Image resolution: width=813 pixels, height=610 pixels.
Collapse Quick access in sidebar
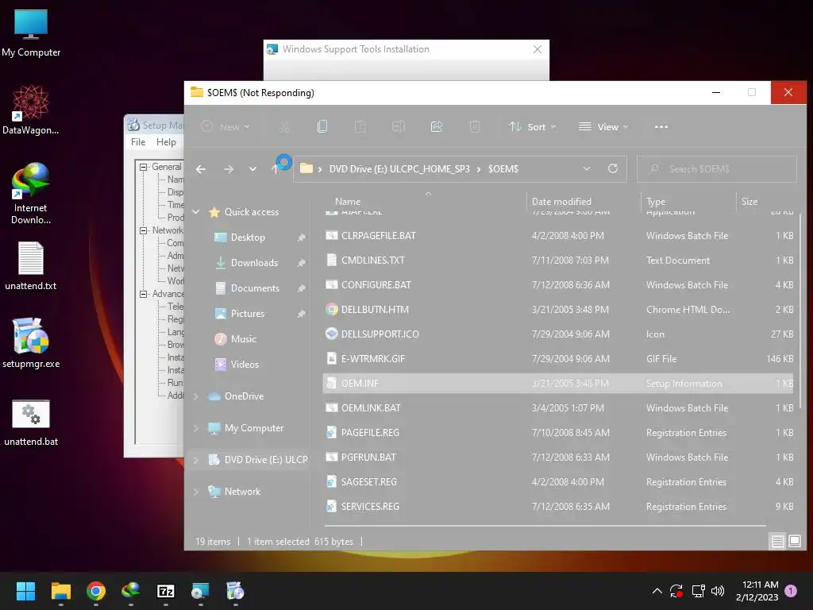196,211
